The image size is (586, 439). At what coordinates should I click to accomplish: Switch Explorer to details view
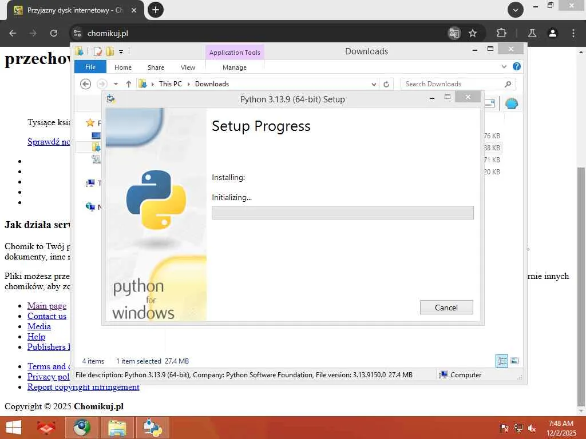pos(501,361)
